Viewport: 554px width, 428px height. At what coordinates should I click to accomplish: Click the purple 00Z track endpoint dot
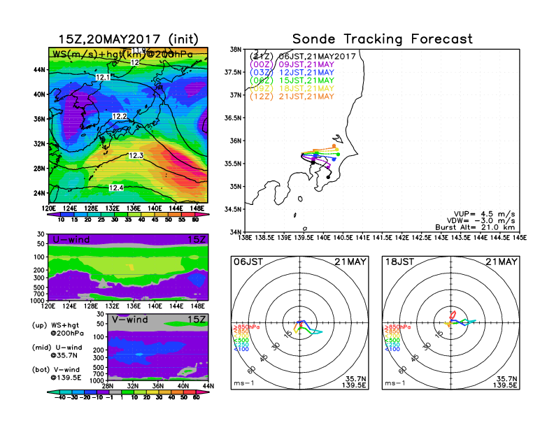[x=329, y=167]
